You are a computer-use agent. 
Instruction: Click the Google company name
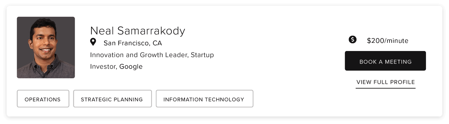coord(131,67)
